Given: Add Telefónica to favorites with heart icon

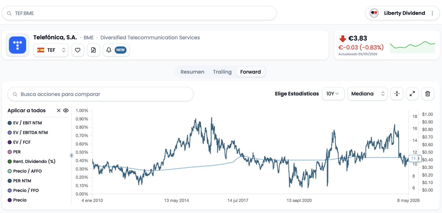Looking at the screenshot, I should coord(78,50).
